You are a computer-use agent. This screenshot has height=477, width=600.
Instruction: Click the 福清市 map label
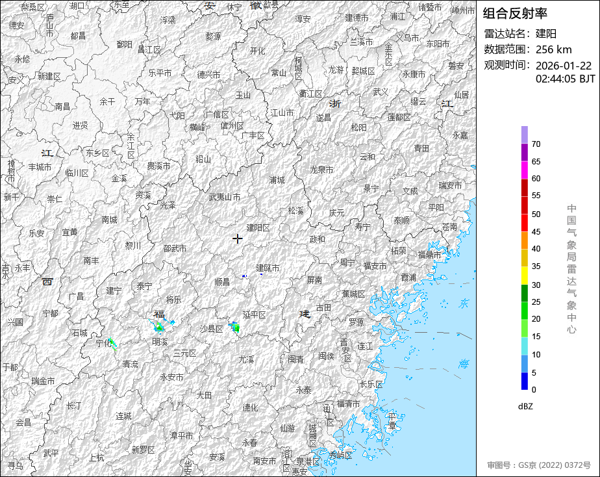click(x=348, y=404)
